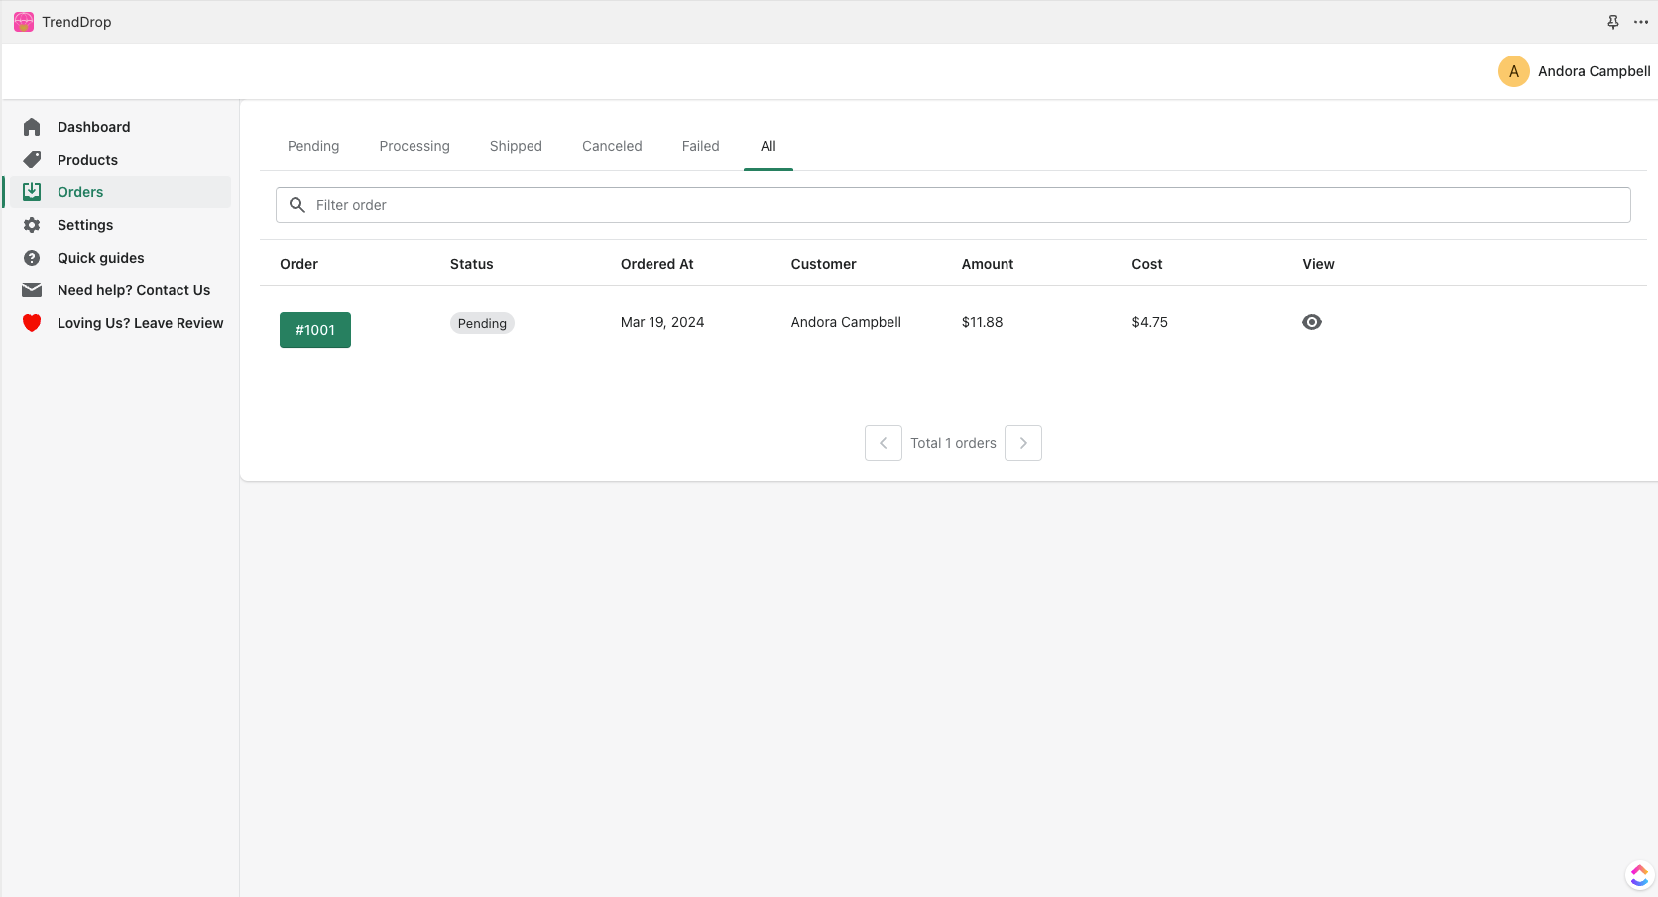The height and width of the screenshot is (897, 1658).
Task: Click the TrendDrop app logo icon
Action: pyautogui.click(x=24, y=22)
